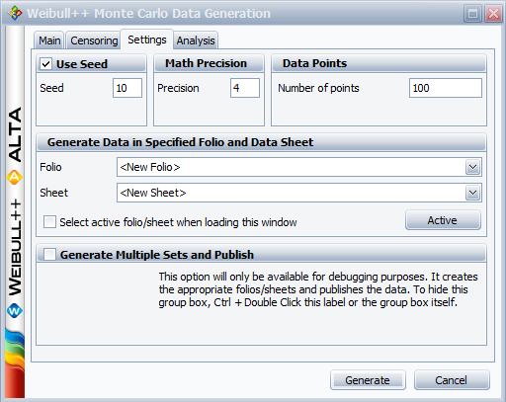This screenshot has width=506, height=402.
Task: Expand the Folio dropdown arrow
Action: coord(472,167)
